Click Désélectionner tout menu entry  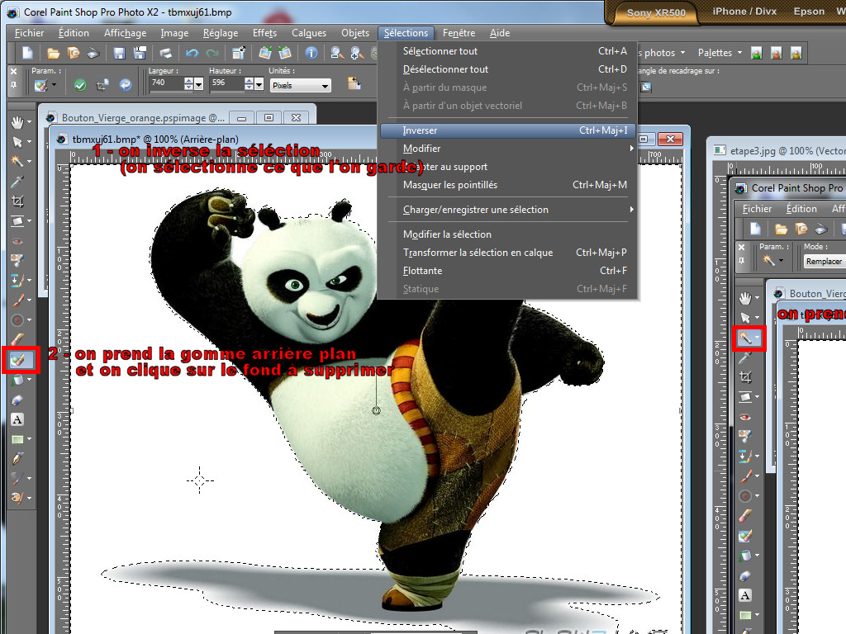tap(507, 69)
